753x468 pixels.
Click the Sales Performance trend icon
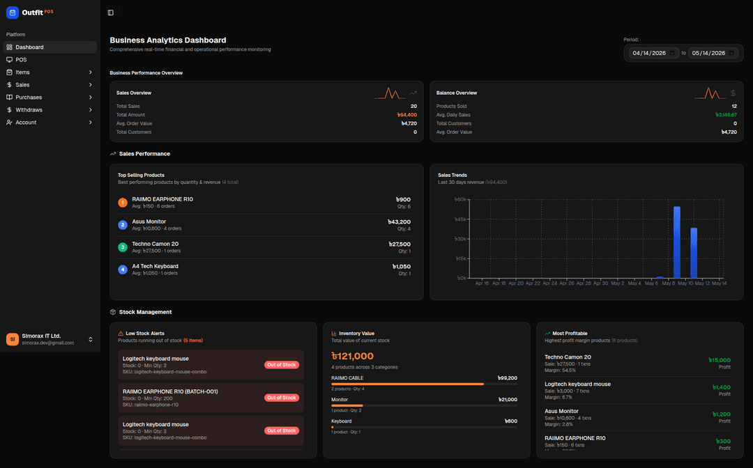113,154
